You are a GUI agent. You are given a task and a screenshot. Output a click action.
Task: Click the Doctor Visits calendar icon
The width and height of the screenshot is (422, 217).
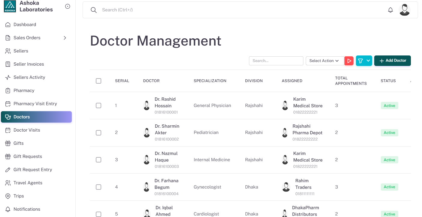tap(8, 130)
